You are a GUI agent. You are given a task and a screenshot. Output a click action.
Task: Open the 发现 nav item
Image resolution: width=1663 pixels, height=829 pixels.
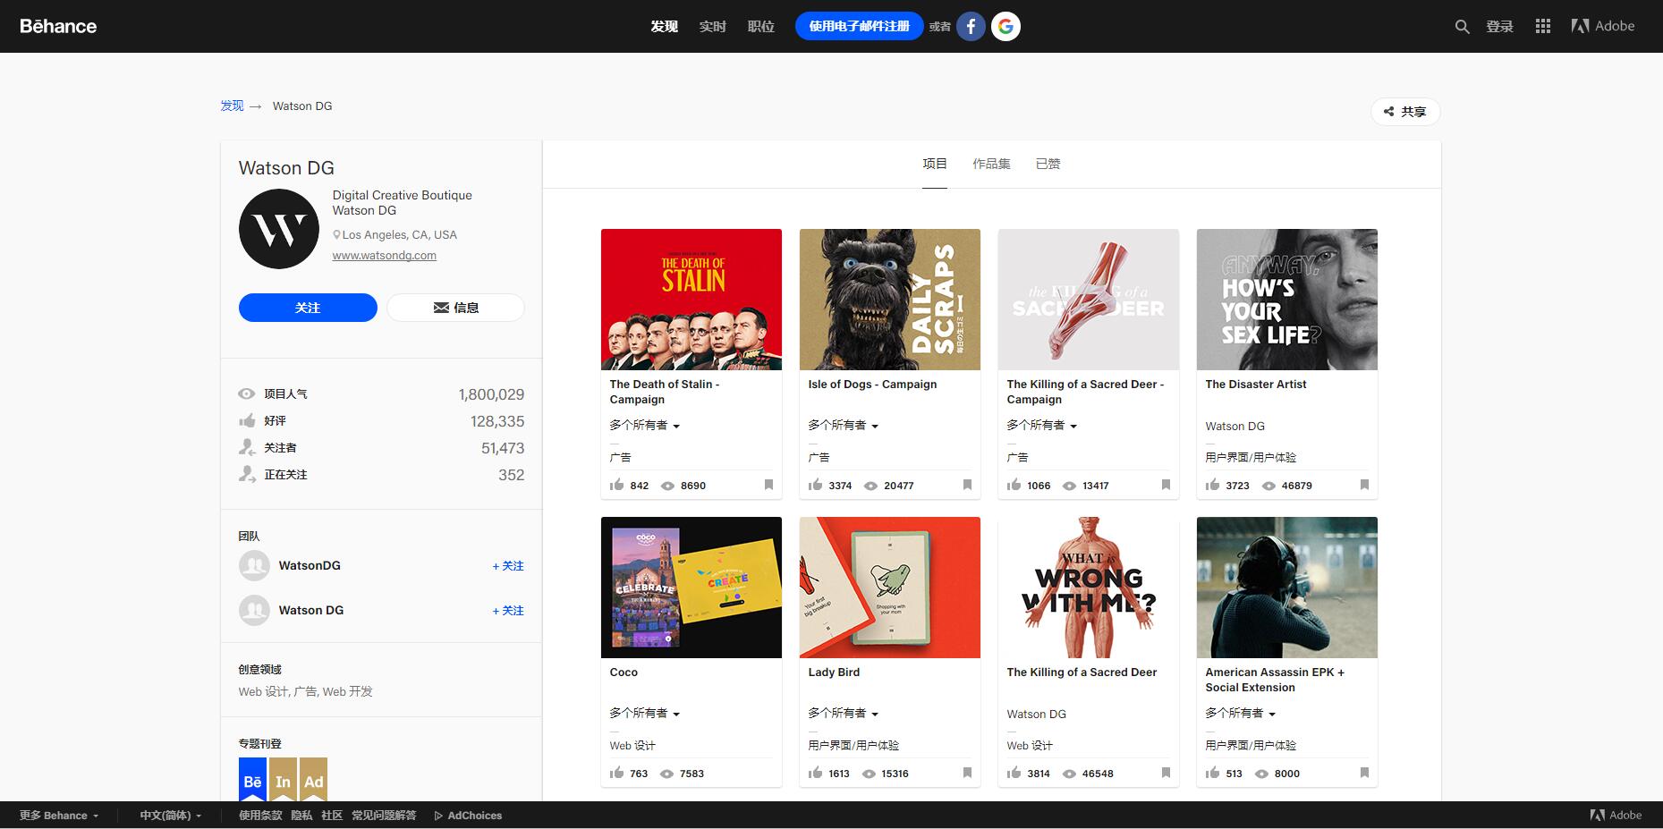(x=664, y=27)
